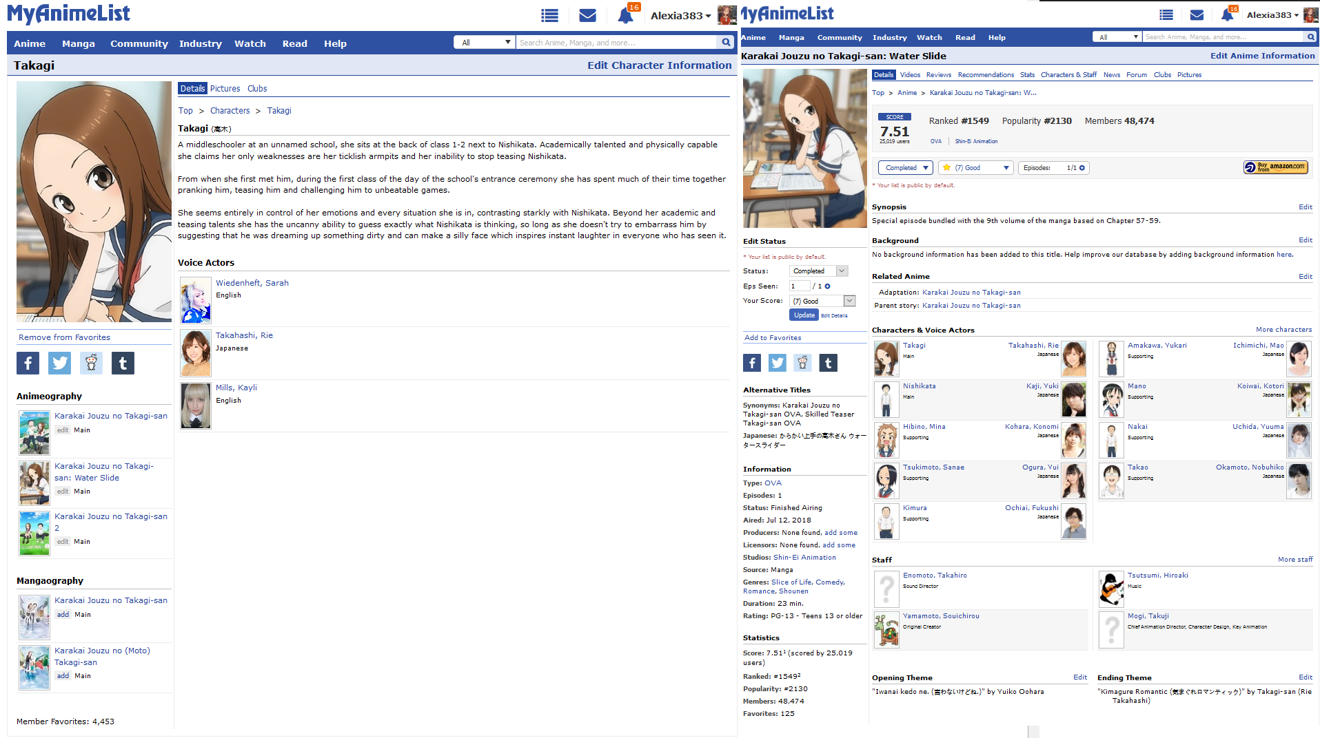Viewport: 1320px width, 738px height.
Task: Share Water Slide on Tumblr
Action: tap(828, 363)
